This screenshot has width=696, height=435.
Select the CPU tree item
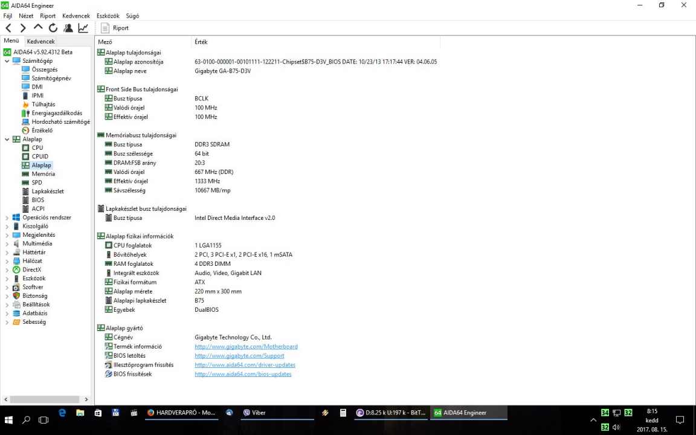point(37,148)
